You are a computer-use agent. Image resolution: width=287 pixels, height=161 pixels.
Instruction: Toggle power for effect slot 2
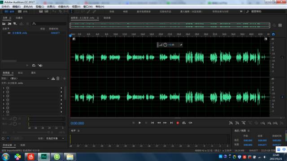pyautogui.click(x=8, y=92)
